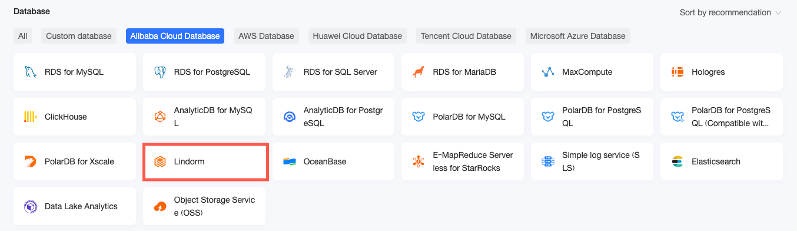Viewport: 797px width, 231px height.
Task: Click the Data Lake Analytics icon
Action: point(31,206)
